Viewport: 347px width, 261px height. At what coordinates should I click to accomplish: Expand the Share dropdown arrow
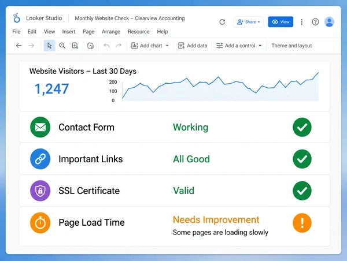pos(259,22)
